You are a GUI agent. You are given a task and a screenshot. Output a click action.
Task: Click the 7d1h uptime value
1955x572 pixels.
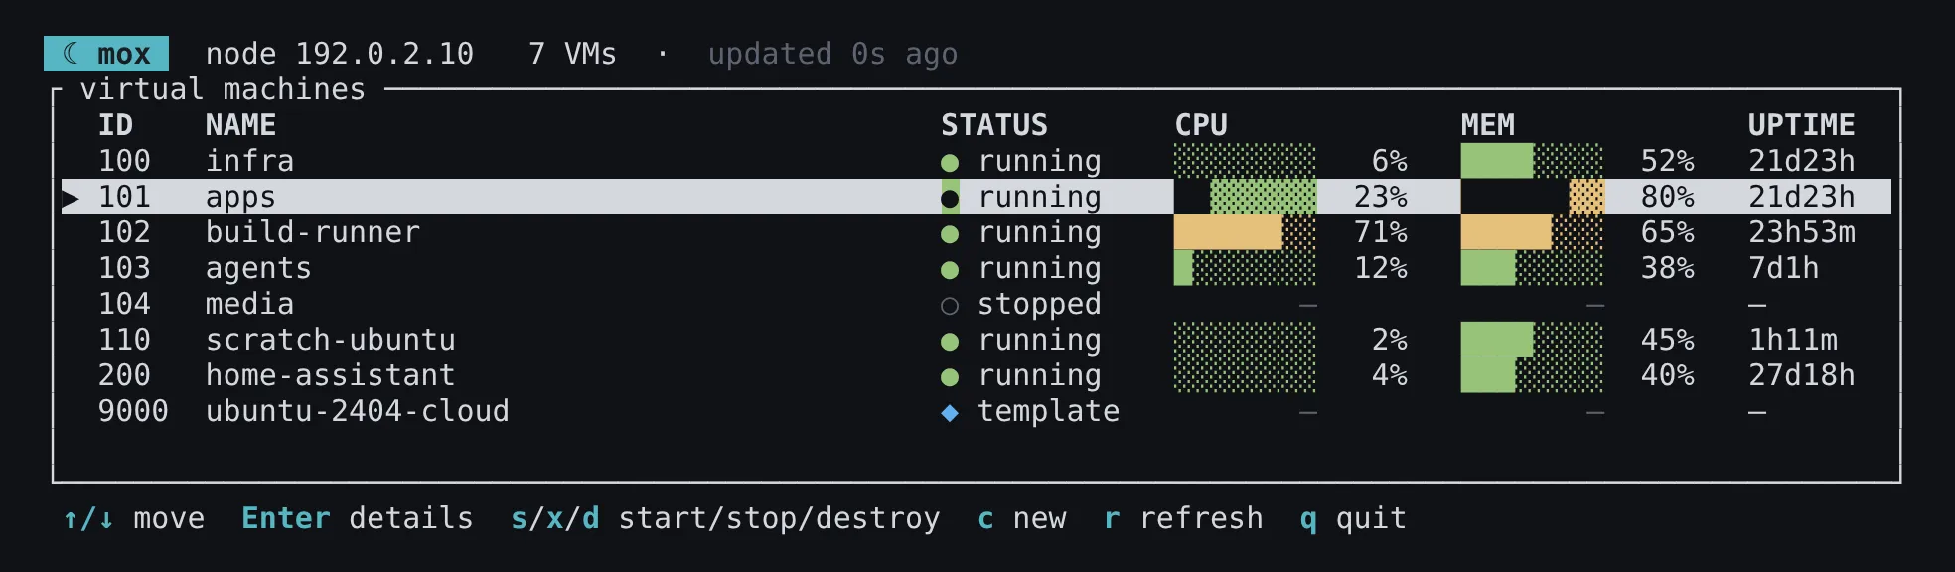point(1784,268)
